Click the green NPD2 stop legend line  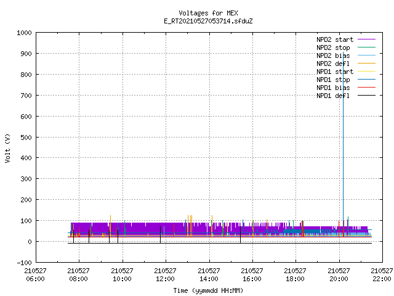coord(367,47)
